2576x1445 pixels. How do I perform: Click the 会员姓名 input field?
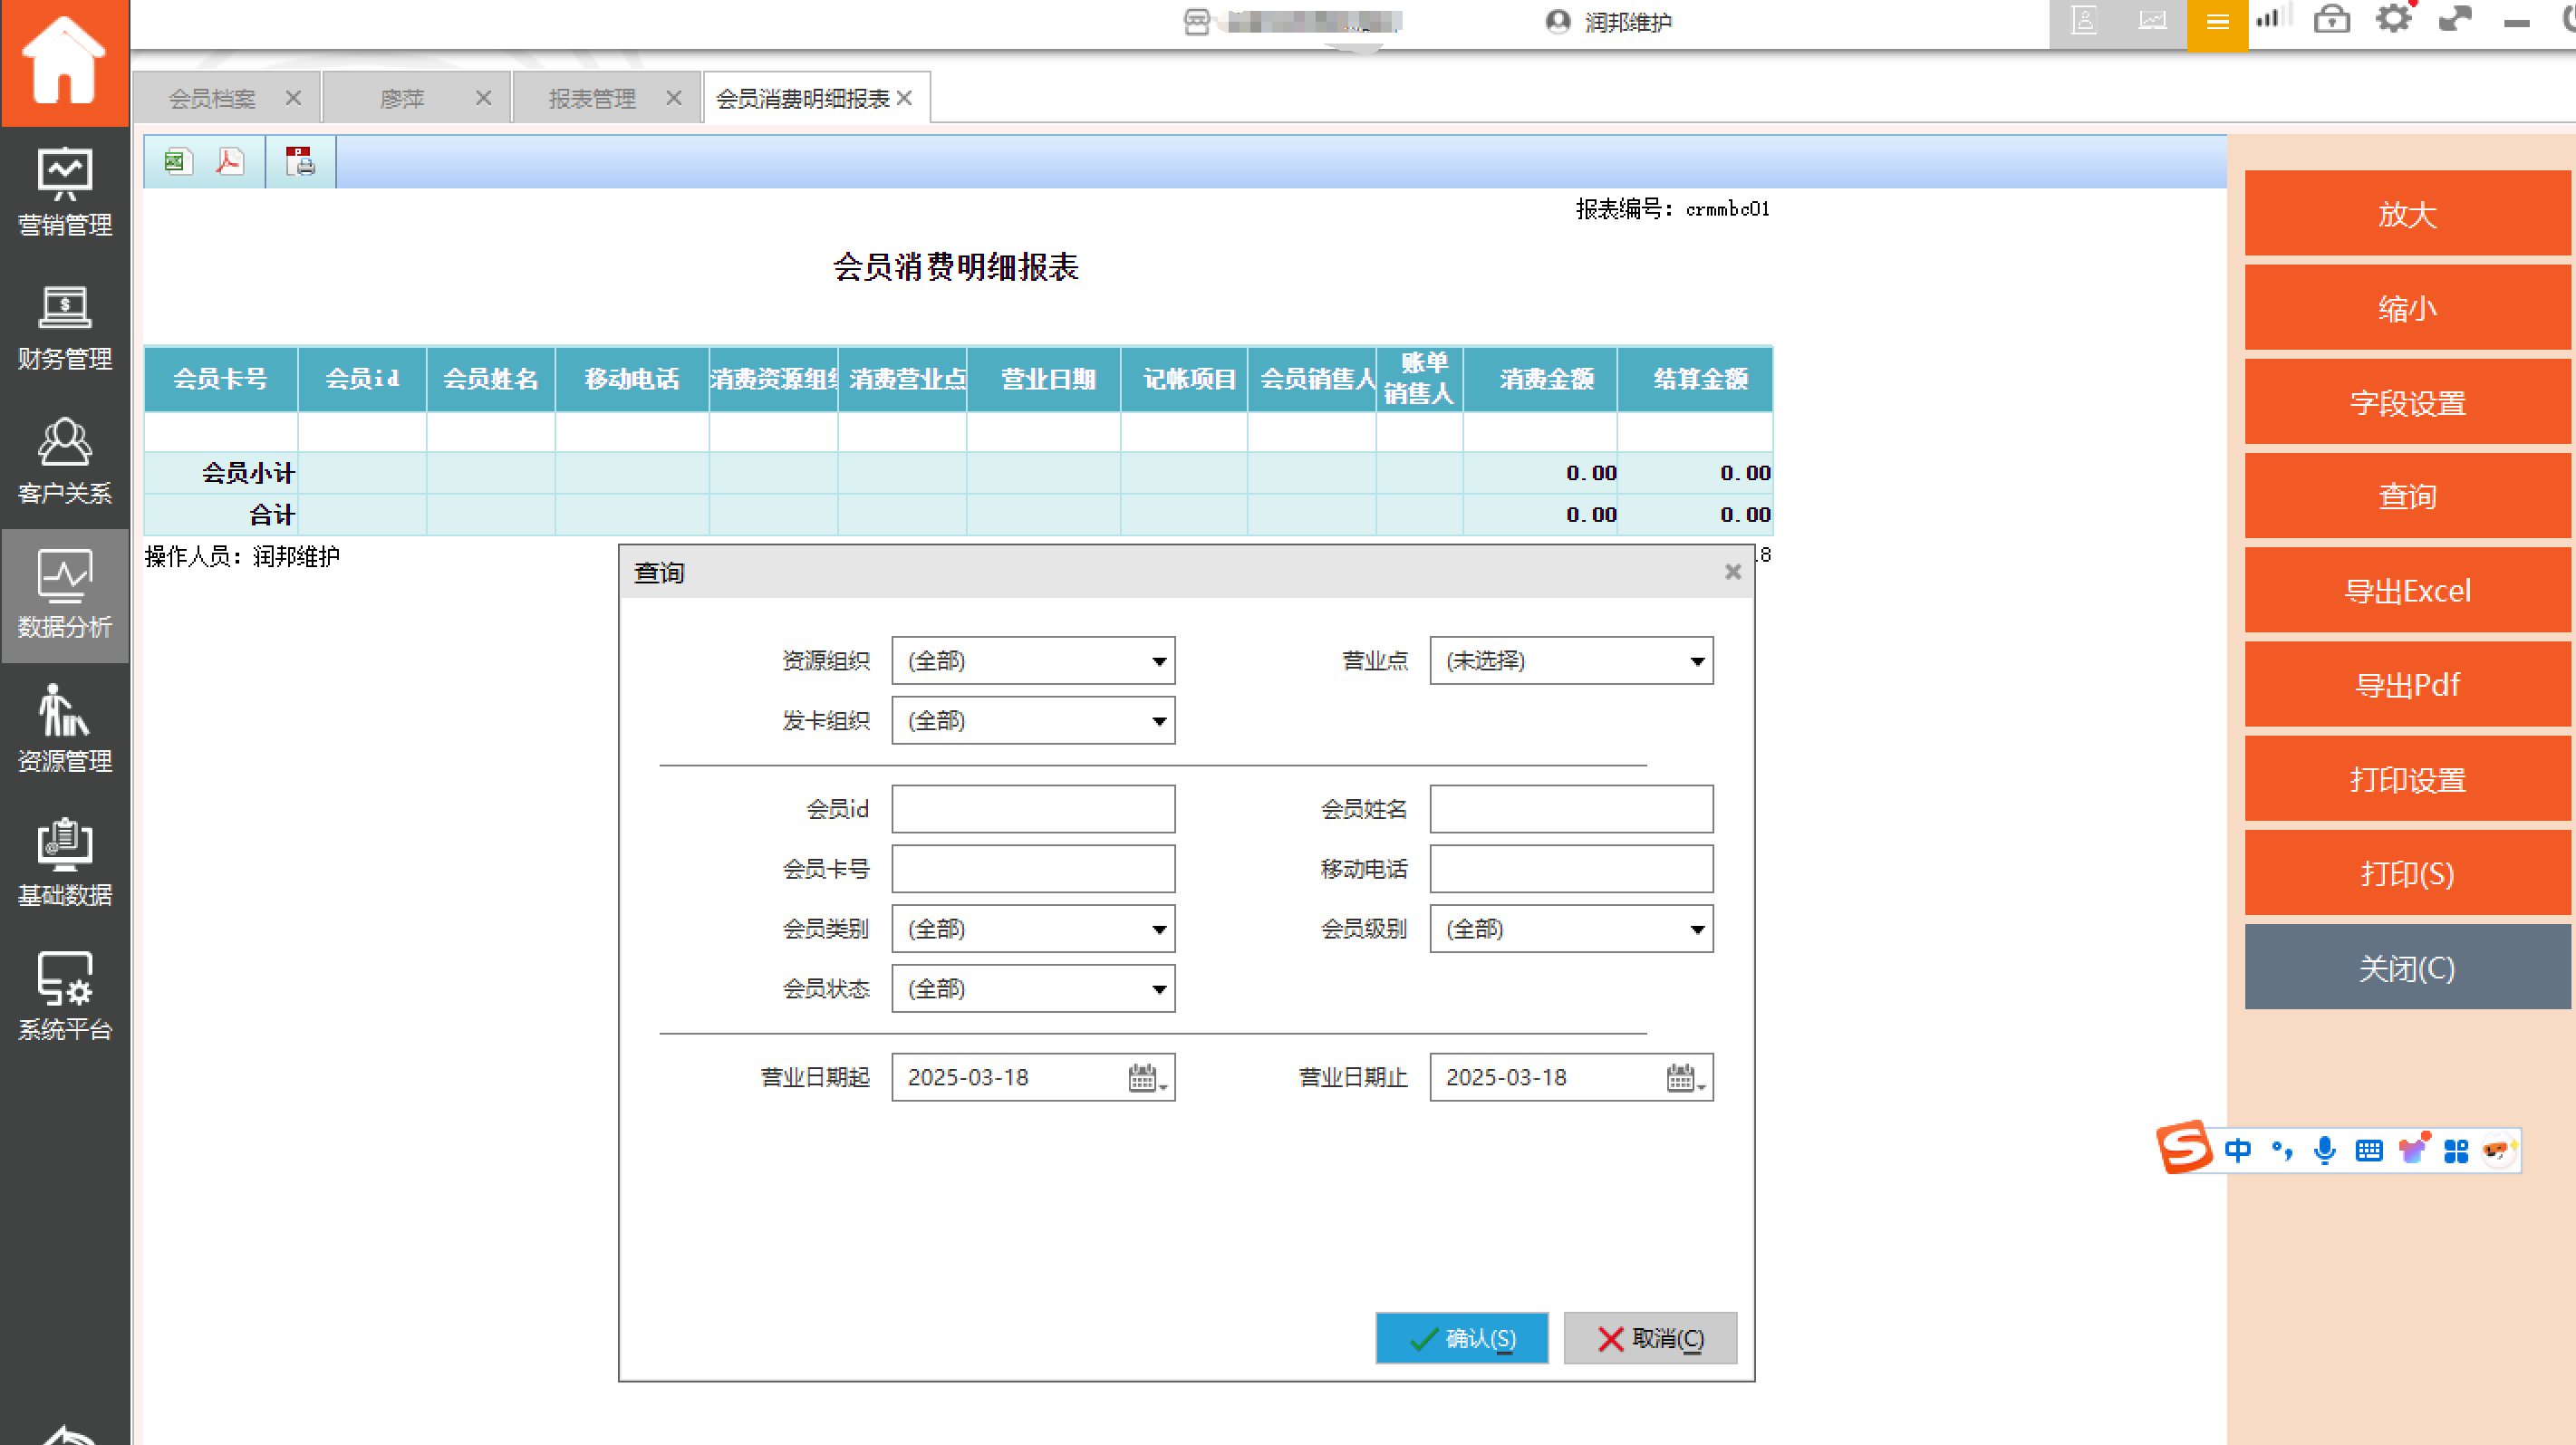[x=1571, y=809]
